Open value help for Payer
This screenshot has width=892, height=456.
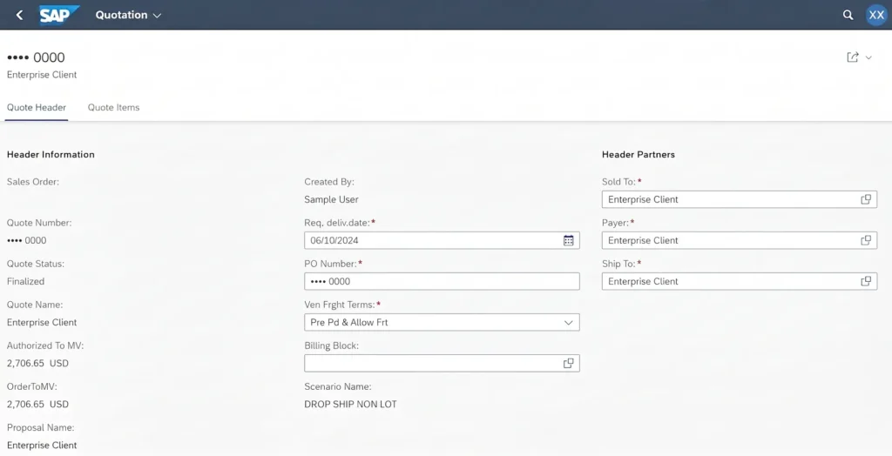(x=866, y=240)
